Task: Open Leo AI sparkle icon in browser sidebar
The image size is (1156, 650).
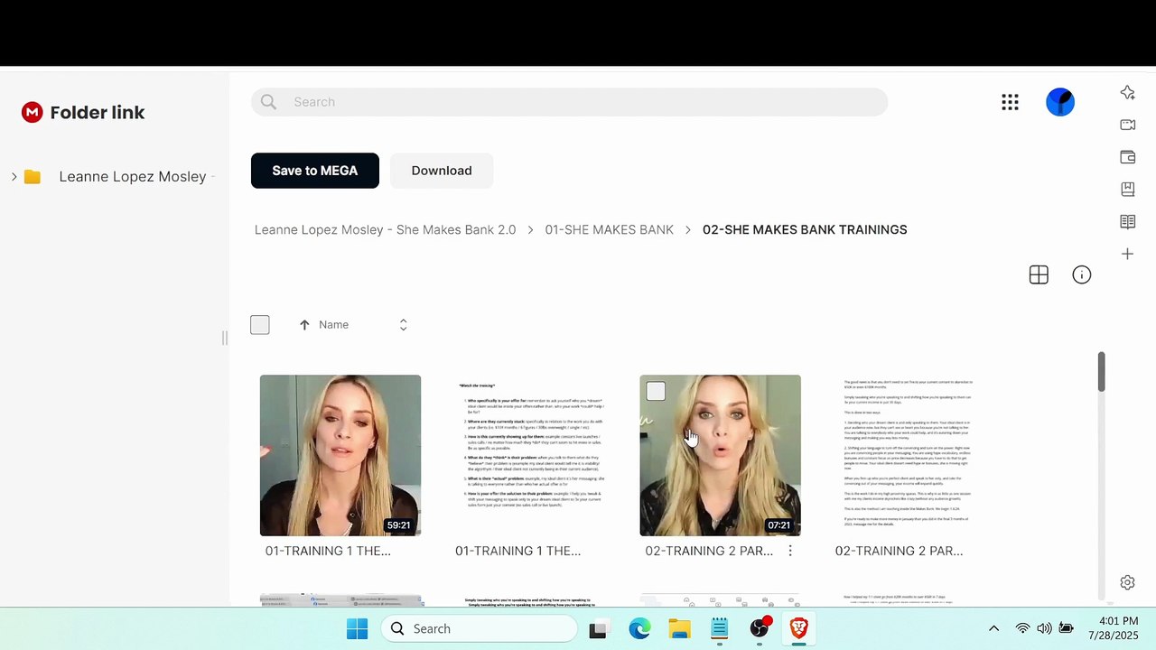Action: (x=1127, y=92)
